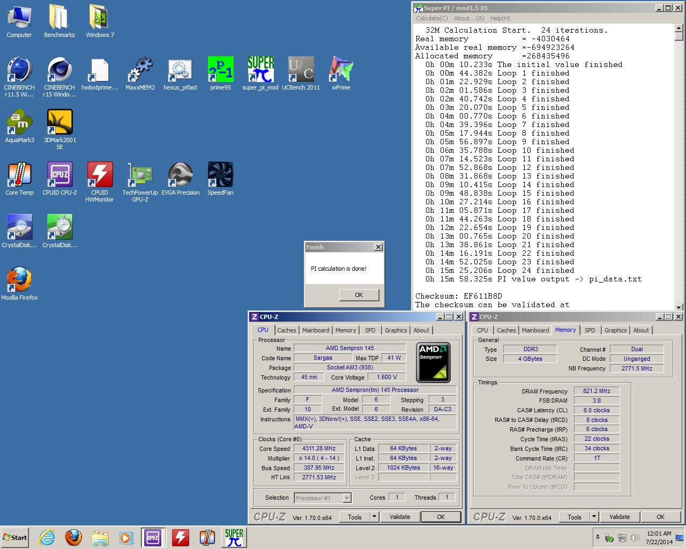Click the DRAM Frequency 821.2 MHz value
Screen dimensions: 686x549
coord(597,391)
